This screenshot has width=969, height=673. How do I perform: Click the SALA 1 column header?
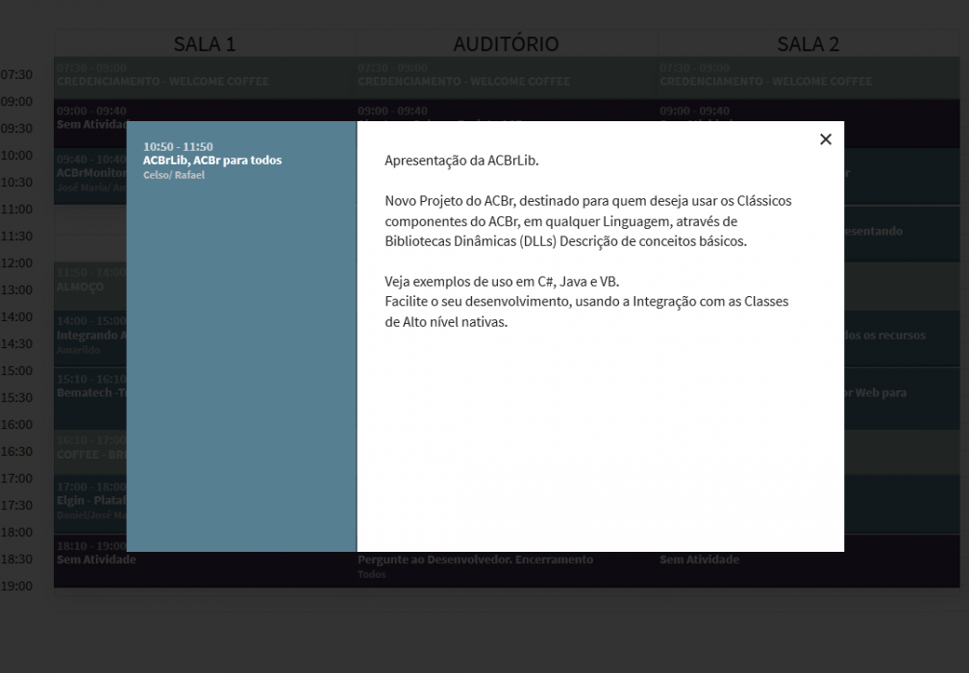(x=205, y=44)
